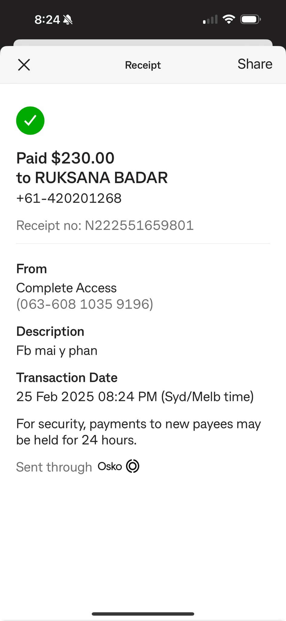Tap the Wi-Fi status icon

click(x=229, y=19)
